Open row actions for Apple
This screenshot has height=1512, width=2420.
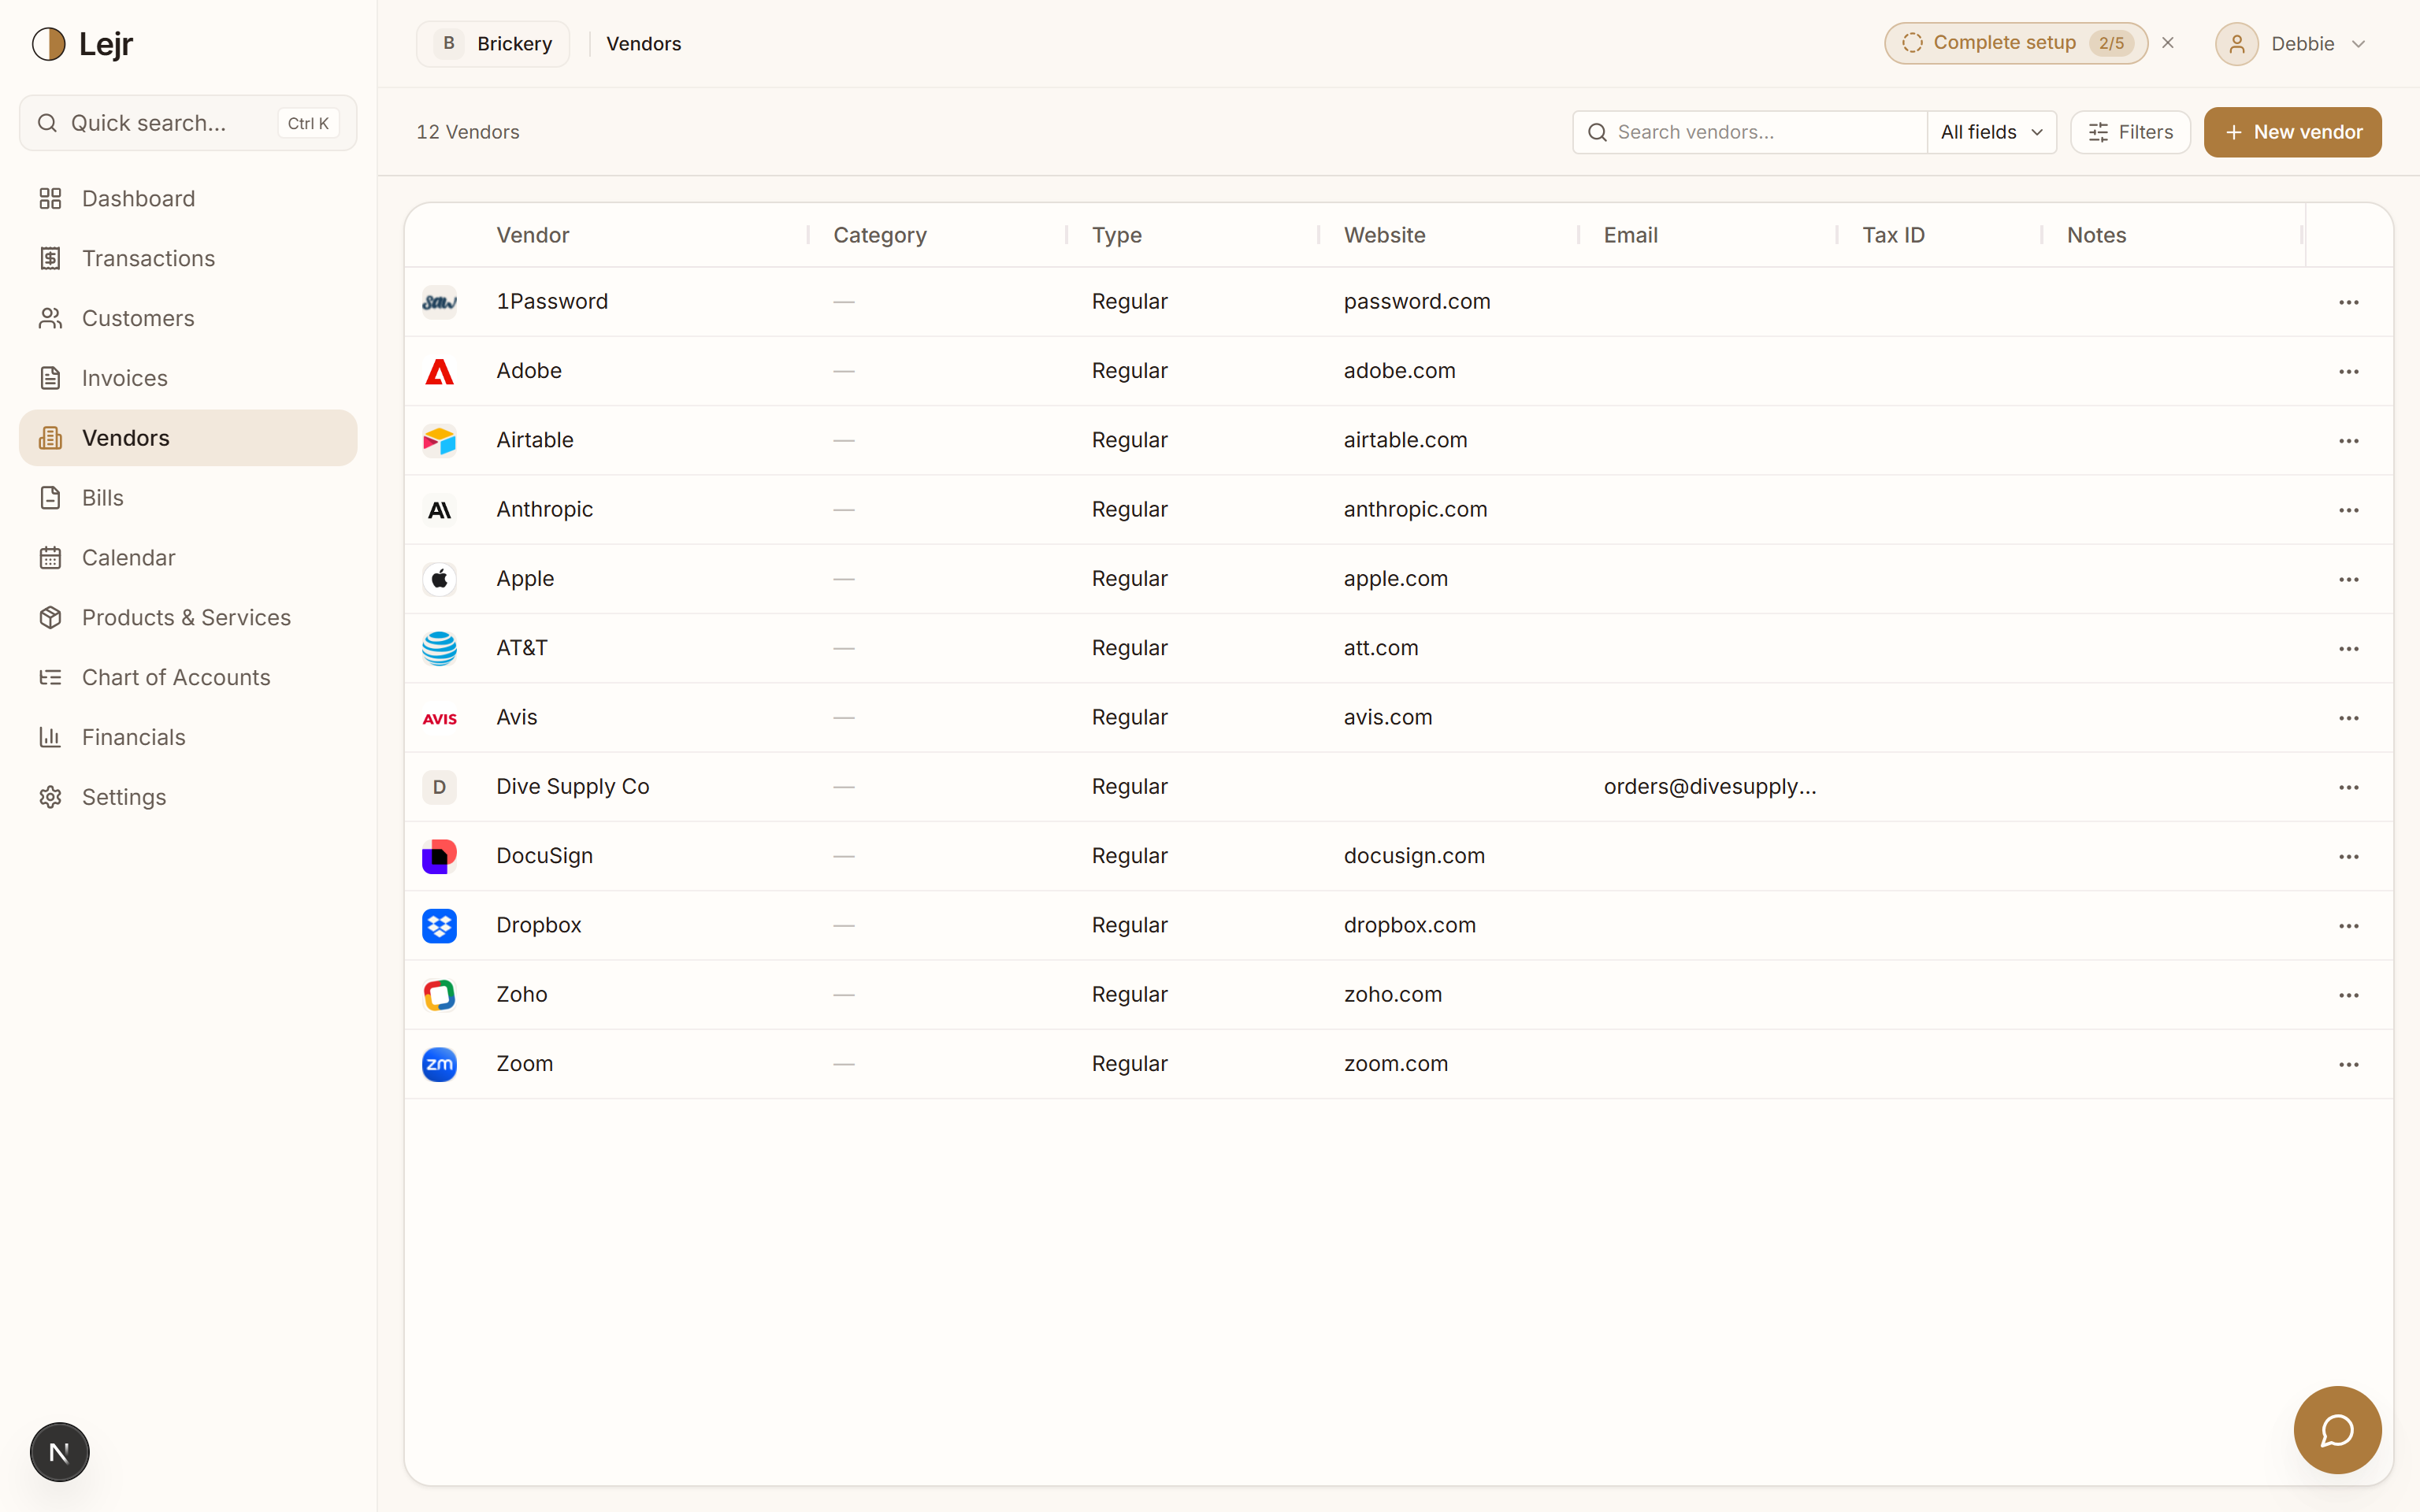click(2348, 579)
